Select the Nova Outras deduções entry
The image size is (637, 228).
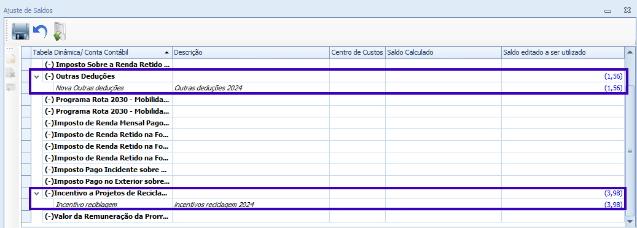click(x=90, y=88)
